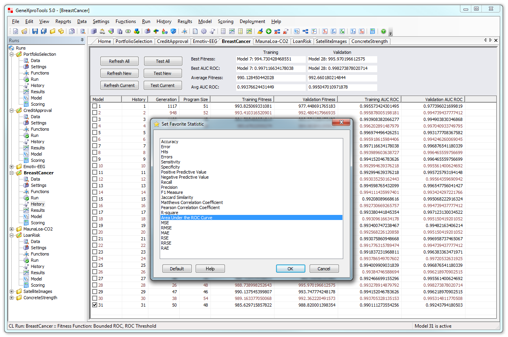
Task: Check the box for Model 5
Action: pyautogui.click(x=94, y=133)
